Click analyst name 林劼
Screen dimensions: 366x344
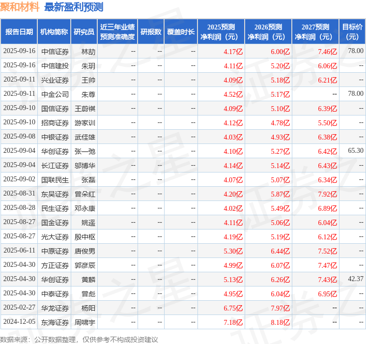click(88, 52)
